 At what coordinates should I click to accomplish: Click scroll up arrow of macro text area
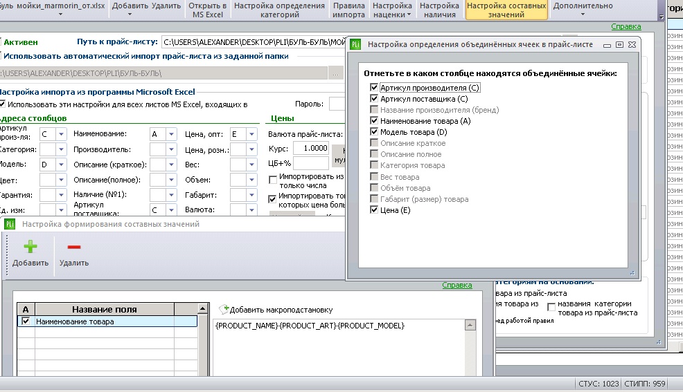[470, 325]
